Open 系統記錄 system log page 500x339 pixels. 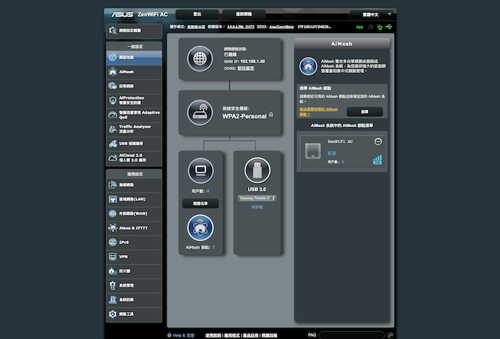coord(134,300)
